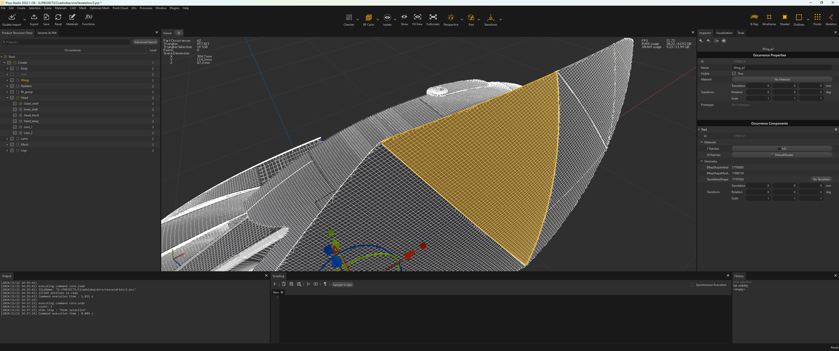Enable B-Rep display mode

coord(754,17)
